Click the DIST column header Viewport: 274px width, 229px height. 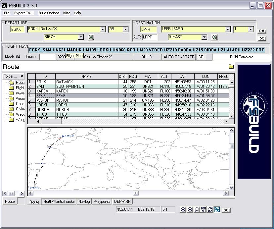coord(123,77)
